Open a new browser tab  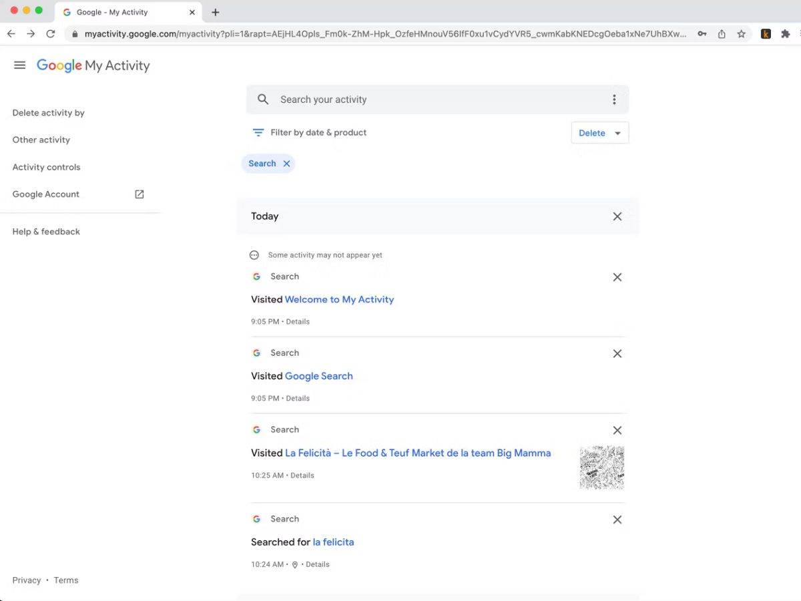(x=215, y=12)
